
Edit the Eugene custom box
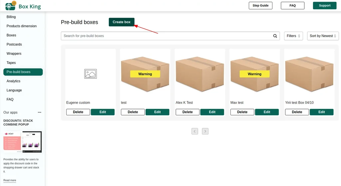(x=103, y=112)
